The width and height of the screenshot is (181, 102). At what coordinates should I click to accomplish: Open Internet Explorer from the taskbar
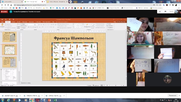point(8,100)
